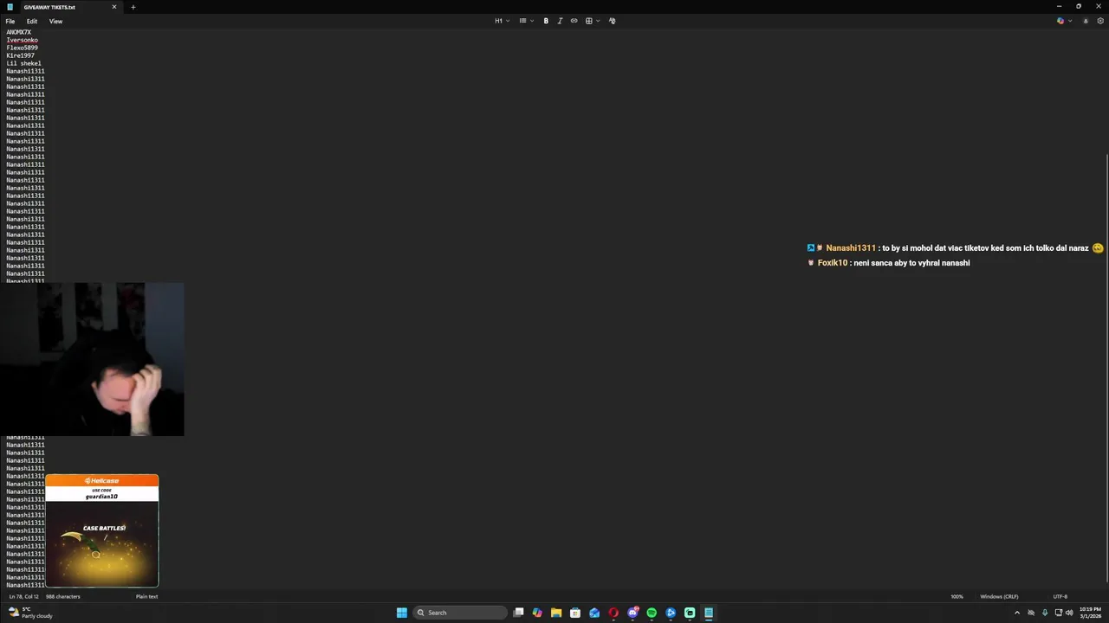Click the Lil shekel line
This screenshot has height=623, width=1109.
click(x=23, y=63)
